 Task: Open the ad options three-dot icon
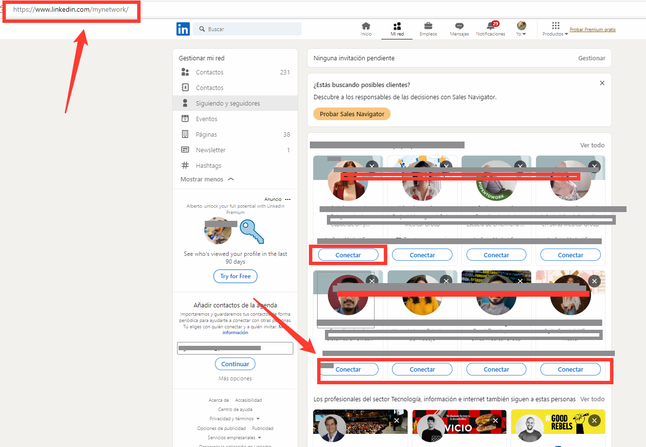pyautogui.click(x=287, y=199)
